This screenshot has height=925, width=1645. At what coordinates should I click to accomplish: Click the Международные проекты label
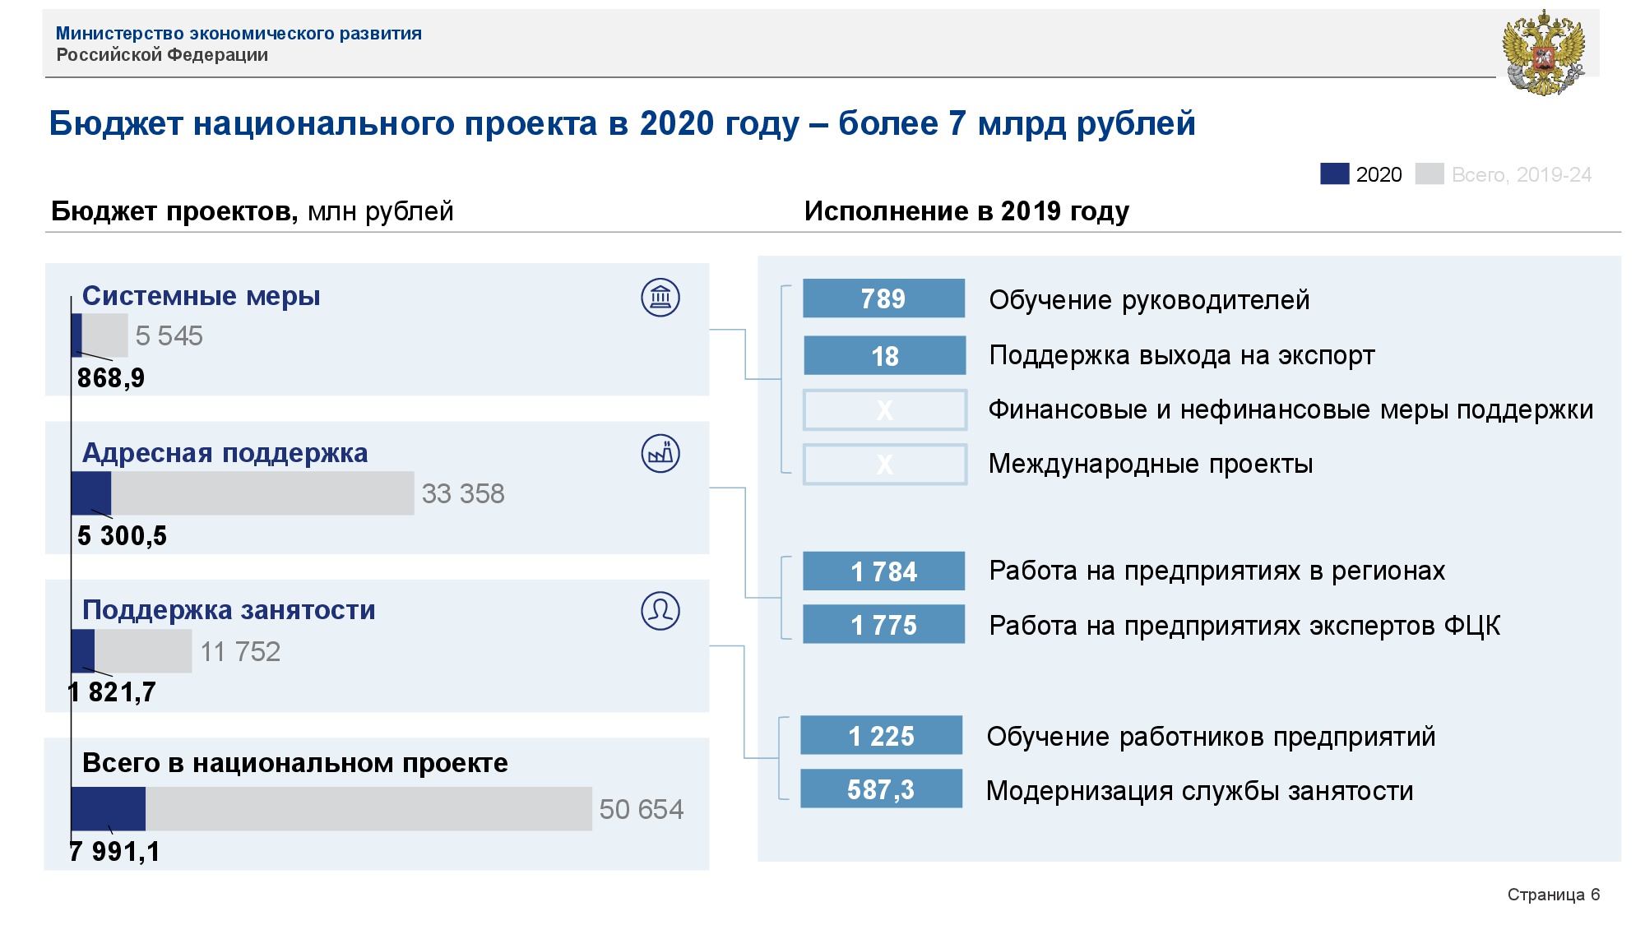click(1151, 464)
